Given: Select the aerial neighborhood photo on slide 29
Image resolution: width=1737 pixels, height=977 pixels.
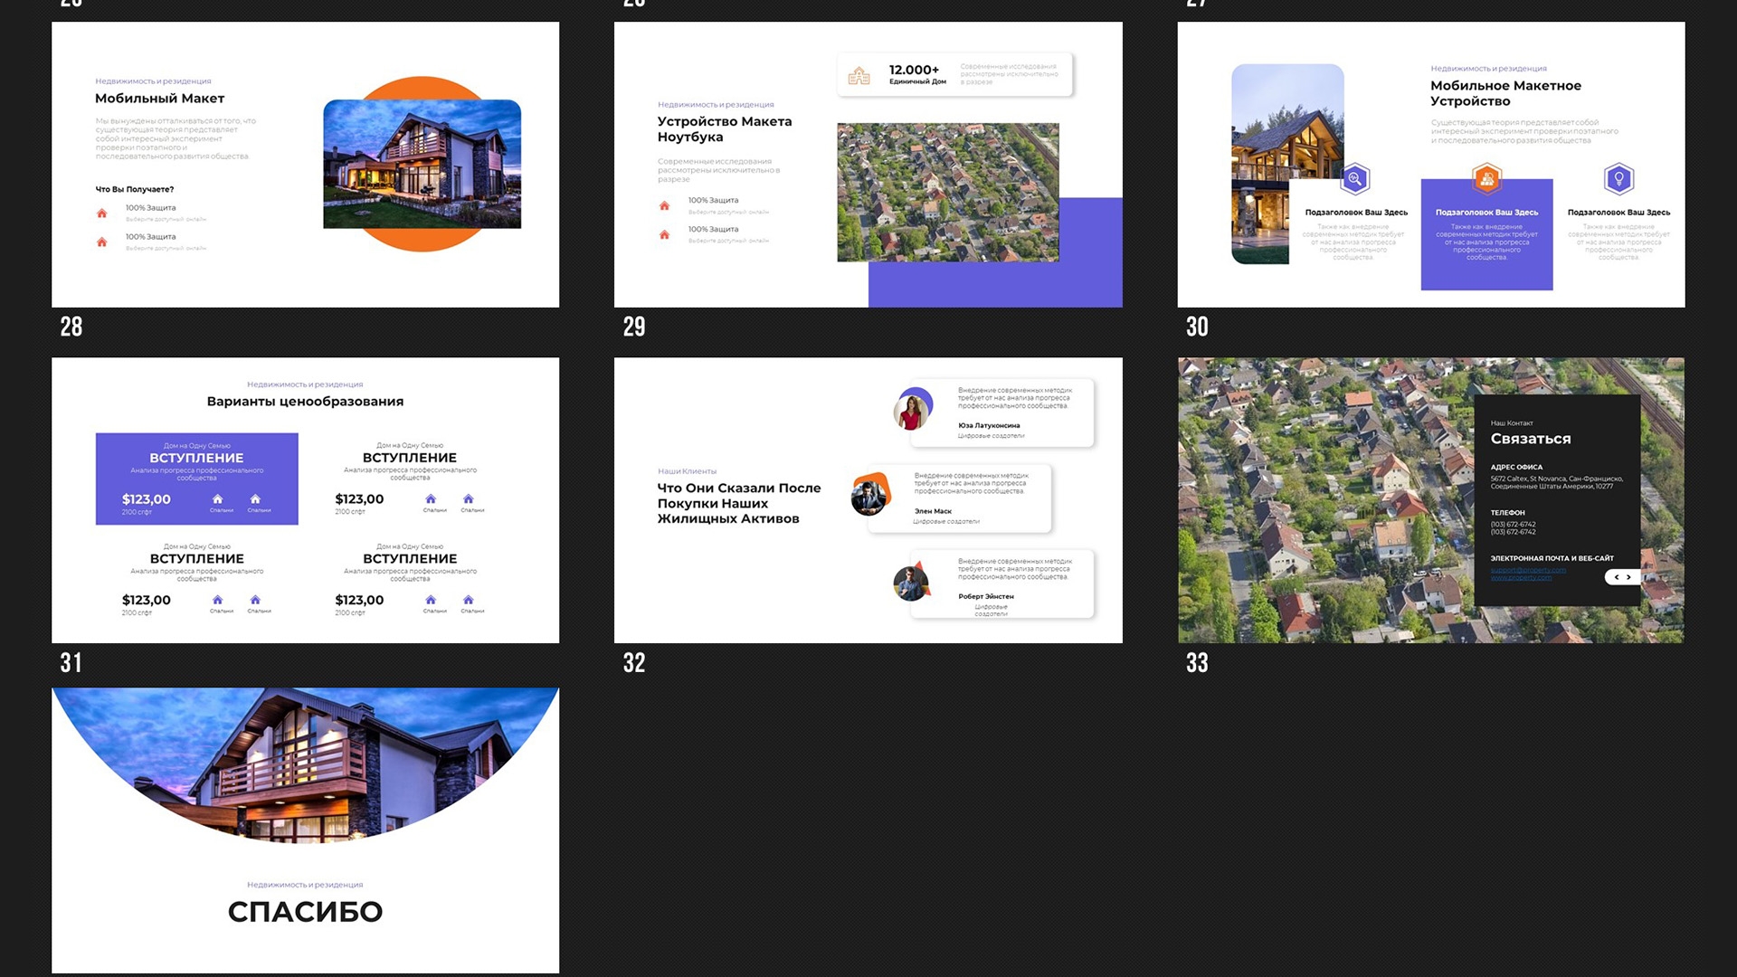Looking at the screenshot, I should point(947,193).
